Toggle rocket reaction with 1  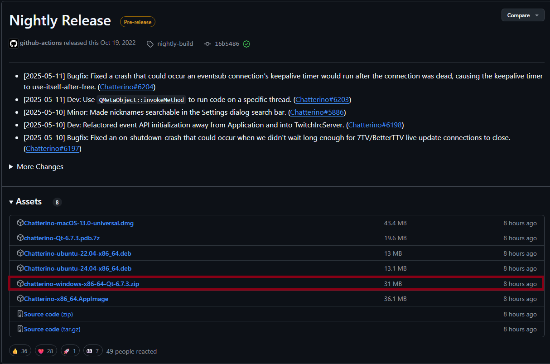(70, 351)
